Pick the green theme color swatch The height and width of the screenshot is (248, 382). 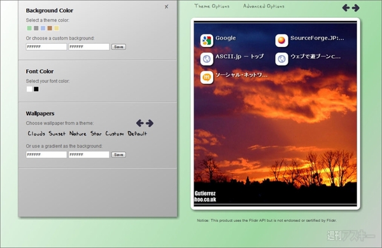[29, 28]
